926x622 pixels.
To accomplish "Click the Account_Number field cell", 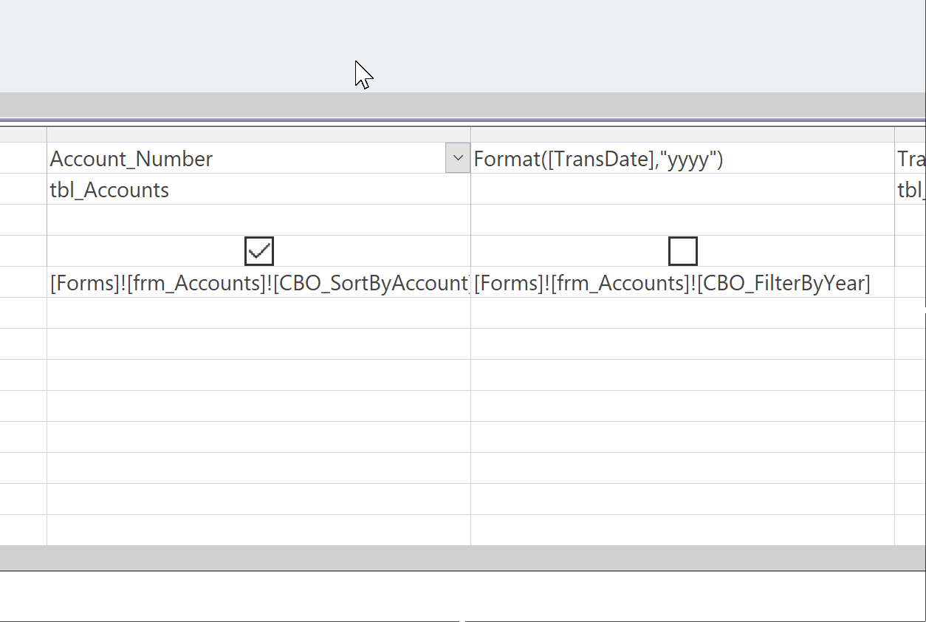I will pyautogui.click(x=244, y=159).
